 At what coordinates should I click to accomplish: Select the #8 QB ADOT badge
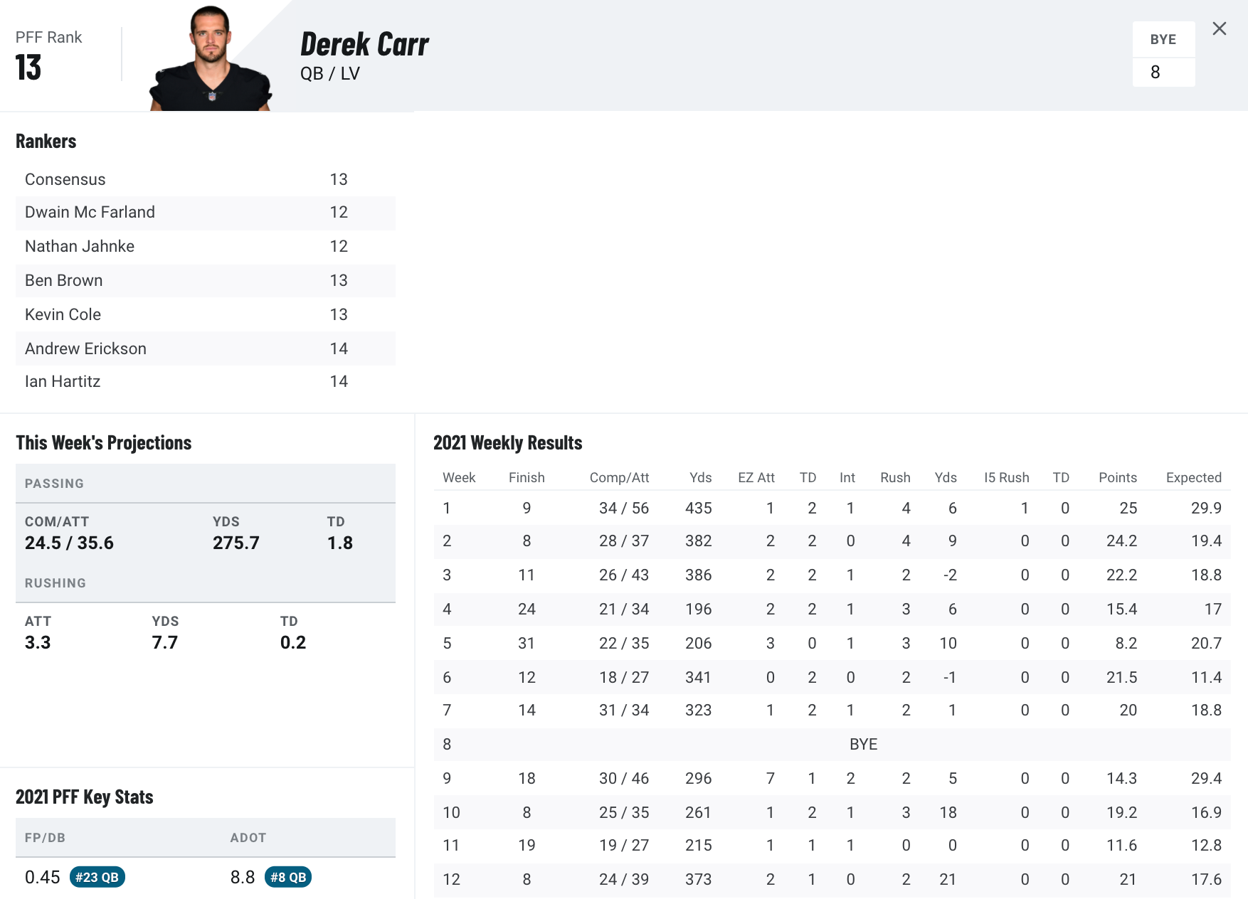click(x=288, y=877)
